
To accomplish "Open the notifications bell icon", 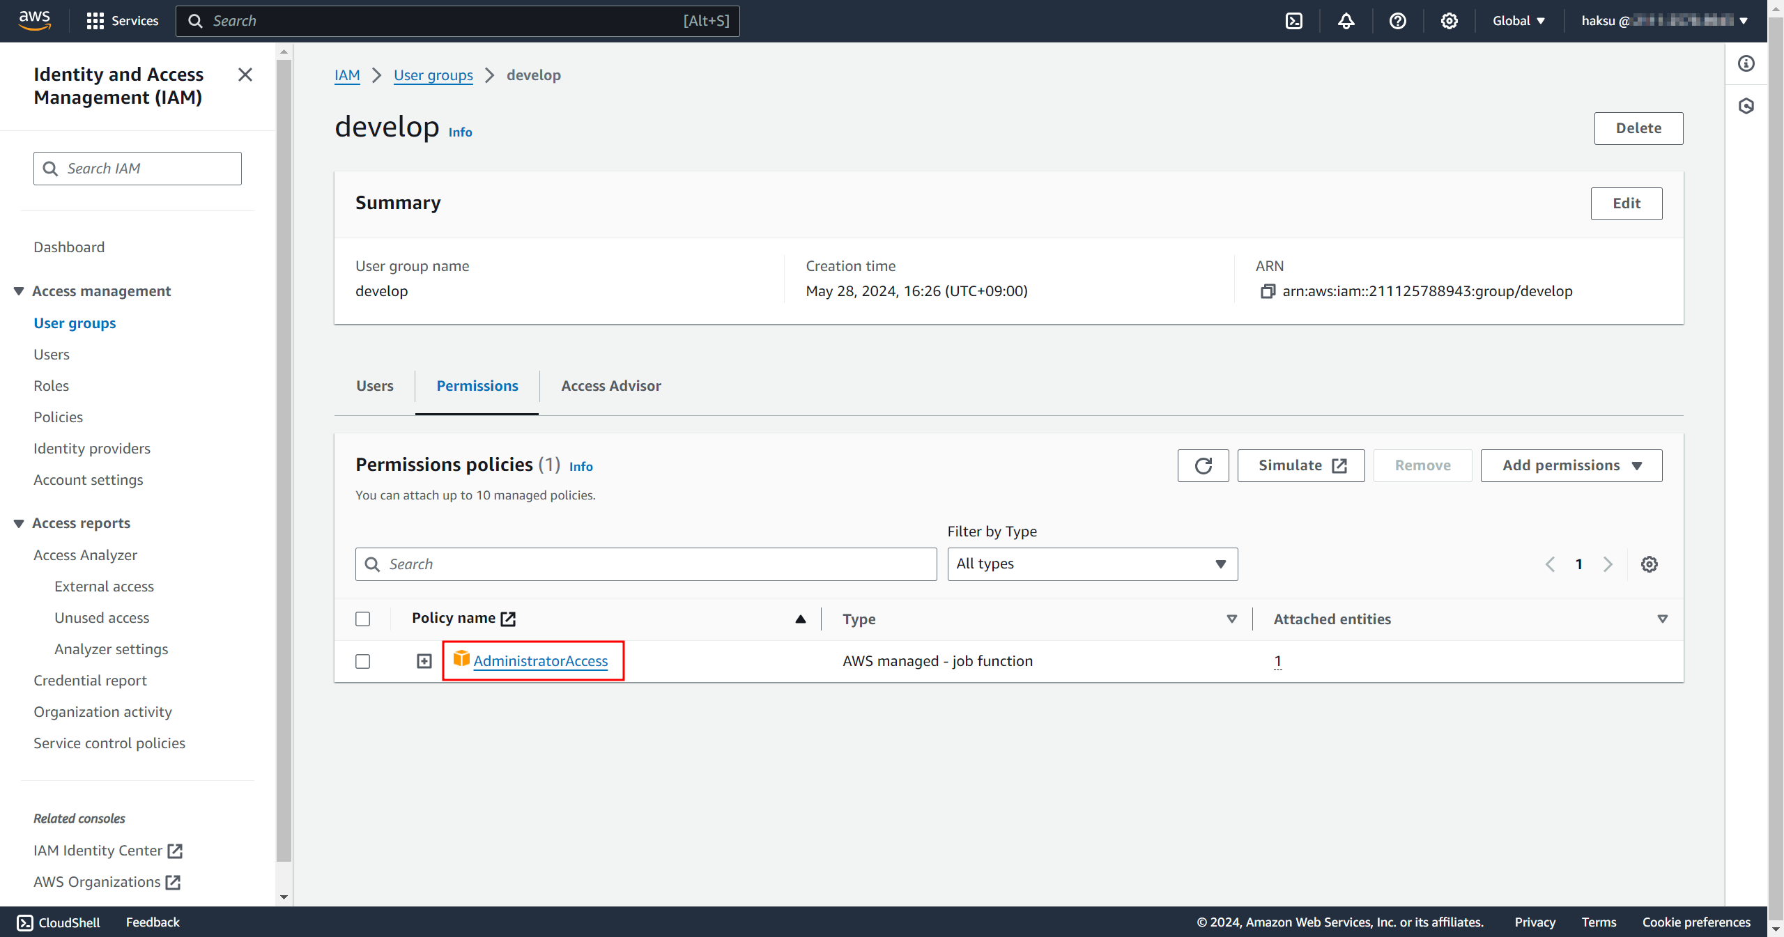I will (1346, 21).
